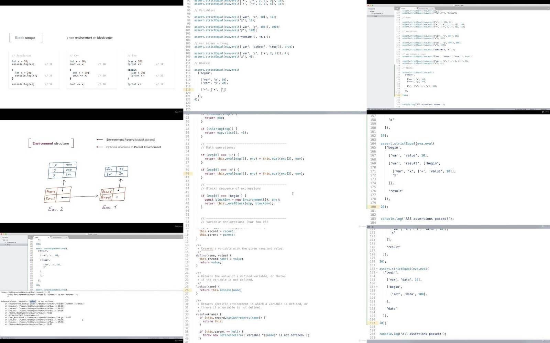
Task: Click "at Eva._evalBlock" stack trace line
Action: coord(38,318)
